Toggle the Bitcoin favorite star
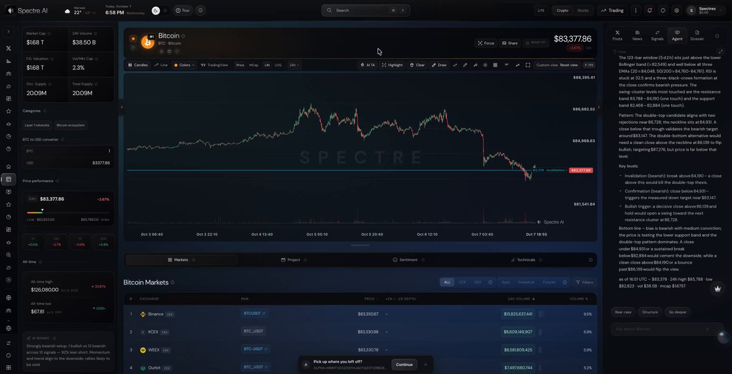Screen dimensions: 732x374 133,38
